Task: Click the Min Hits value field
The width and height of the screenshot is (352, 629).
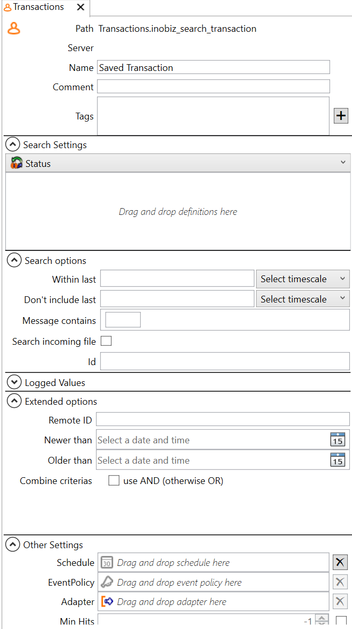Action: click(207, 621)
